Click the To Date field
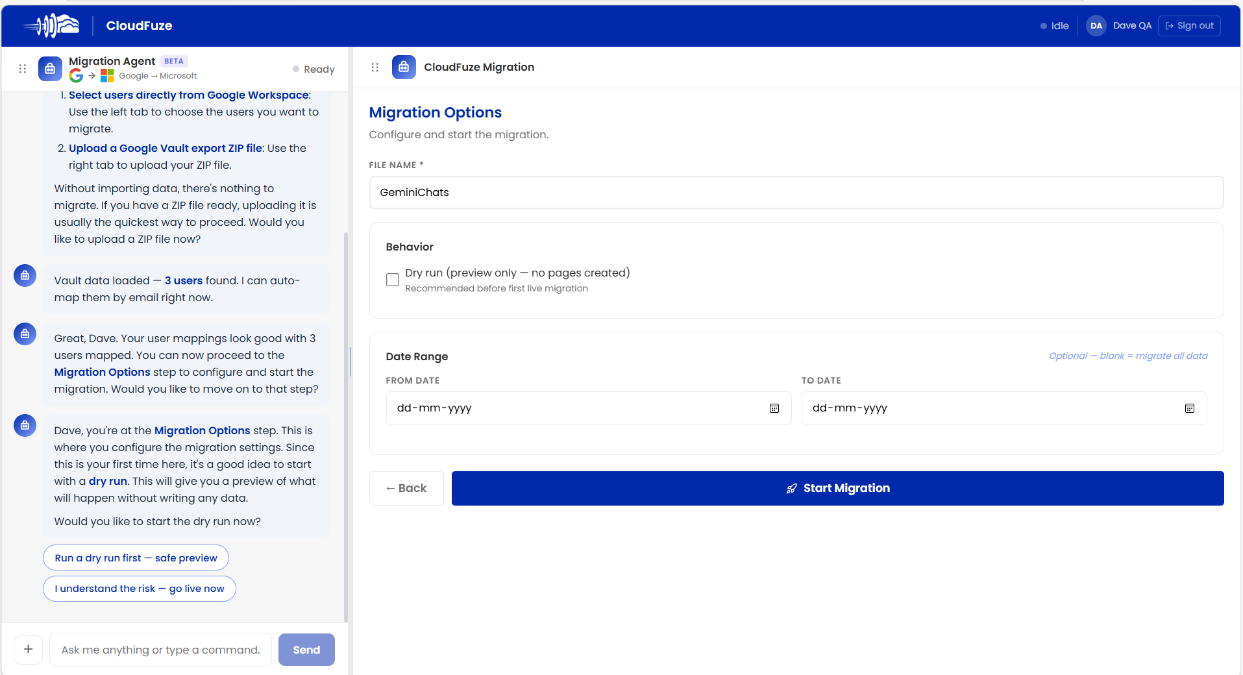Image resolution: width=1243 pixels, height=675 pixels. (x=1004, y=408)
